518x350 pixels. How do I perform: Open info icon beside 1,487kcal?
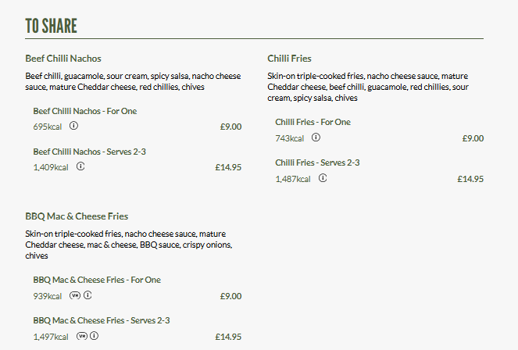click(323, 178)
